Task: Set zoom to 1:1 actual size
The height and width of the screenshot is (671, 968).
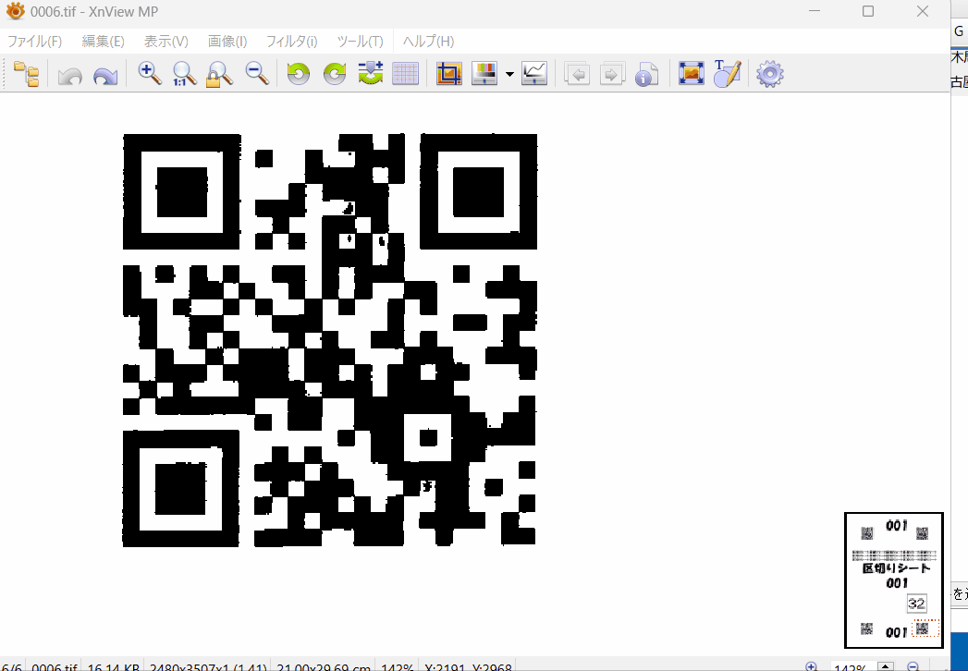Action: pos(184,73)
